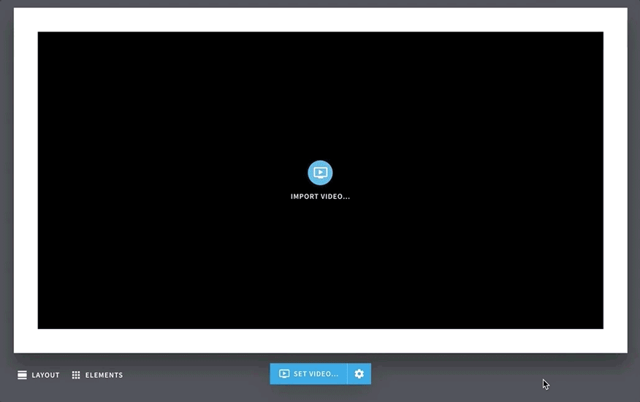640x402 pixels.
Task: Click the white slide margin left of the video
Action: 26,180
